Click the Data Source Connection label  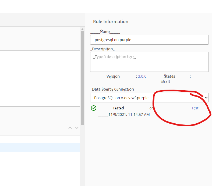point(113,89)
